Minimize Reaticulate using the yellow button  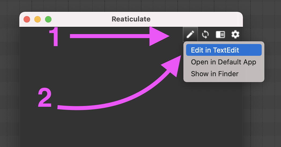tap(38, 19)
